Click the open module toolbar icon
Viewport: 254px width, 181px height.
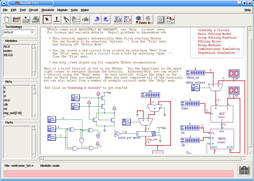[118, 20]
